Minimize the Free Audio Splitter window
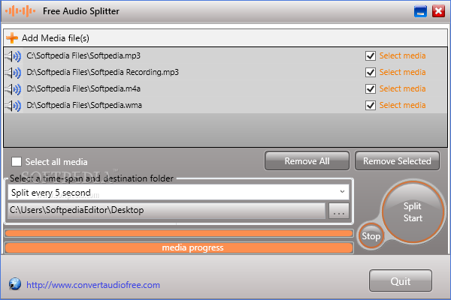Viewport: 451px width, 300px height. (x=420, y=11)
